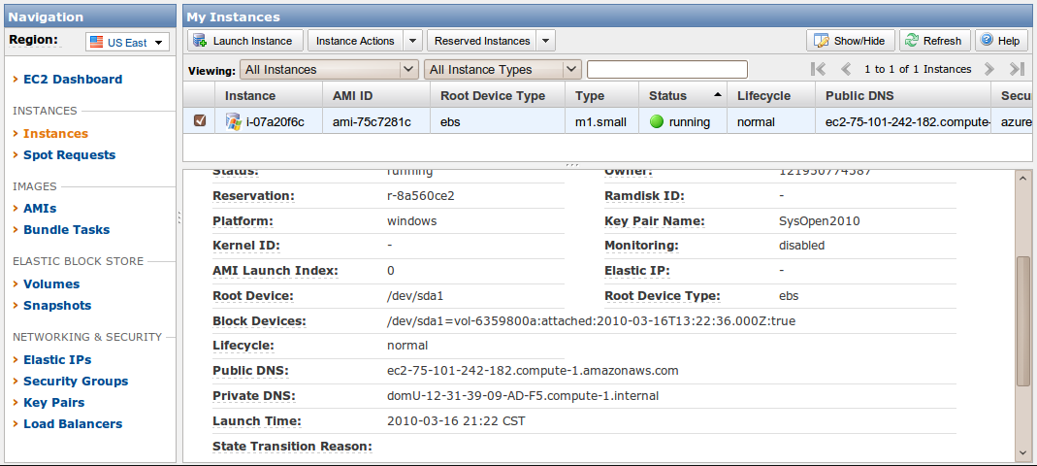Click the previous page arrow
This screenshot has width=1037, height=466.
pyautogui.click(x=846, y=69)
